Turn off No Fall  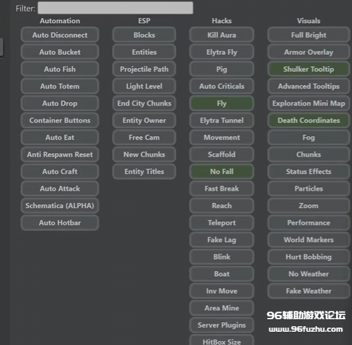[x=222, y=171]
